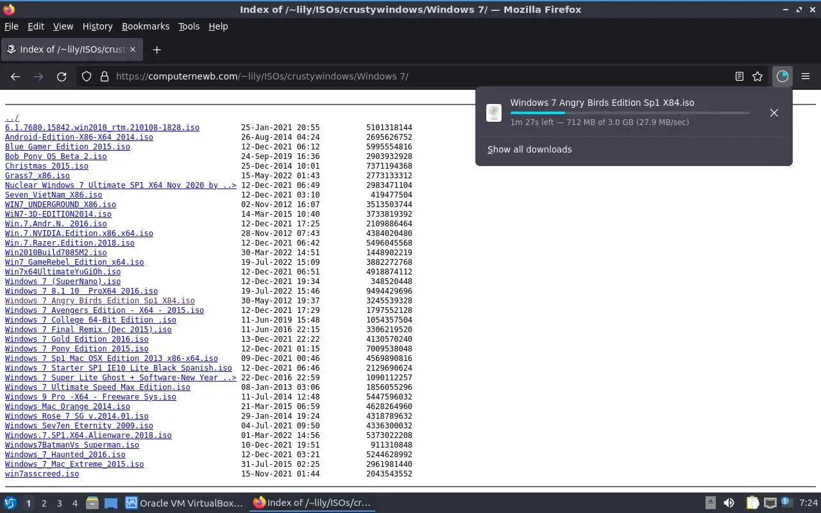The height and width of the screenshot is (513, 821).
Task: Download Windows_7_Haunted_2016.iso
Action: click(x=65, y=455)
